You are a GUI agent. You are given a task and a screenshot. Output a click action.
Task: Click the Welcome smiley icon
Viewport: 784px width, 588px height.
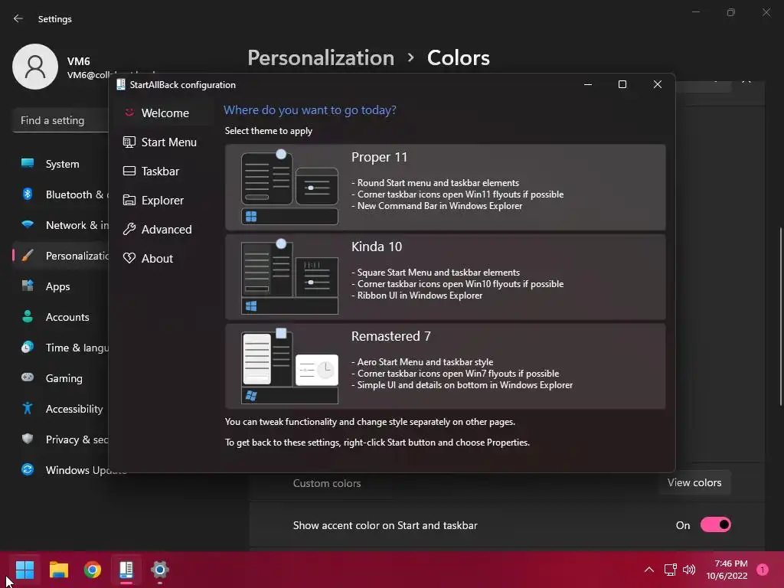tap(129, 113)
